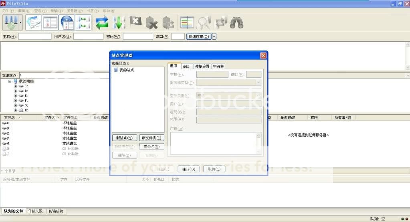
Task: Click the 重命名(R) button
Action: [x=151, y=146]
